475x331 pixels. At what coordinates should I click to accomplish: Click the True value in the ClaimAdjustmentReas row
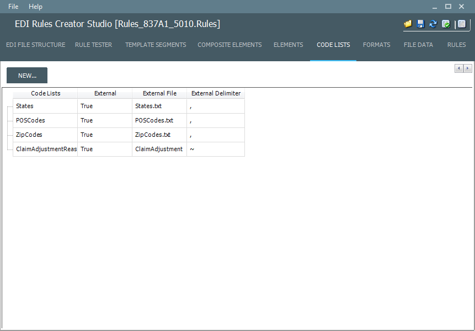pyautogui.click(x=105, y=149)
